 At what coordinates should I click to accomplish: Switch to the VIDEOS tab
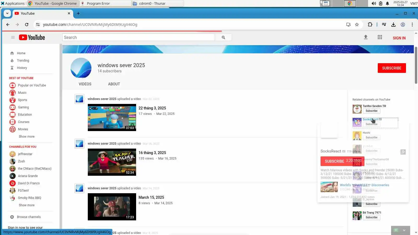coord(85,84)
